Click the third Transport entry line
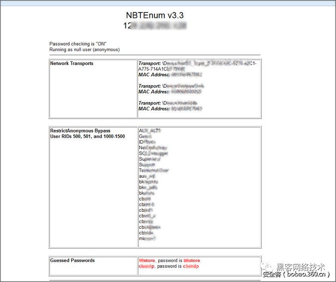The height and width of the screenshot is (282, 336). (168, 103)
